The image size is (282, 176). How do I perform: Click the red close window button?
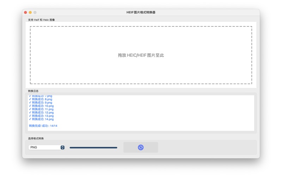(x=25, y=12)
